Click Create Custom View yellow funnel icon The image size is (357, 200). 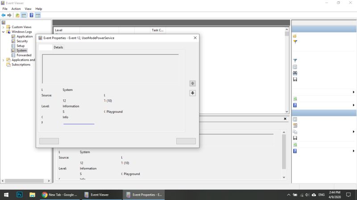(295, 42)
